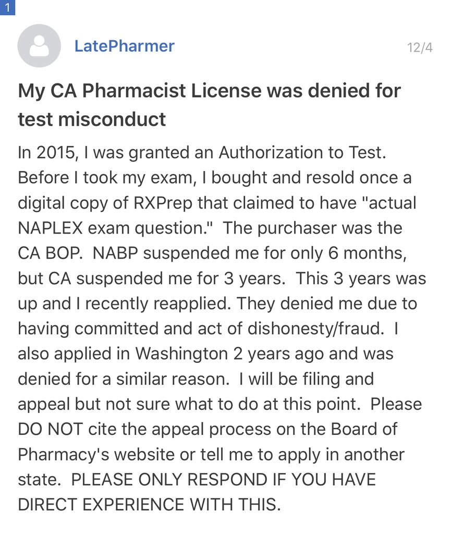Image resolution: width=451 pixels, height=534 pixels.
Task: Click "2 years ago" in the post
Action: pyautogui.click(x=279, y=353)
